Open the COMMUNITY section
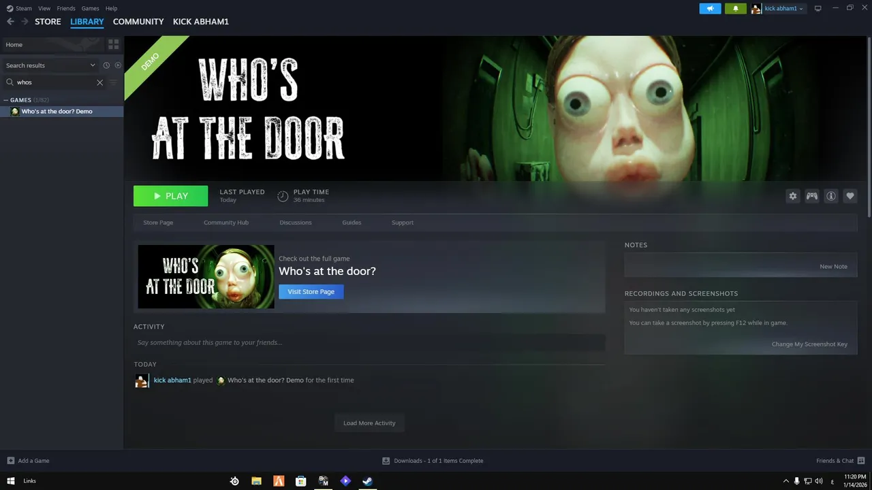This screenshot has width=872, height=490. pos(138,22)
